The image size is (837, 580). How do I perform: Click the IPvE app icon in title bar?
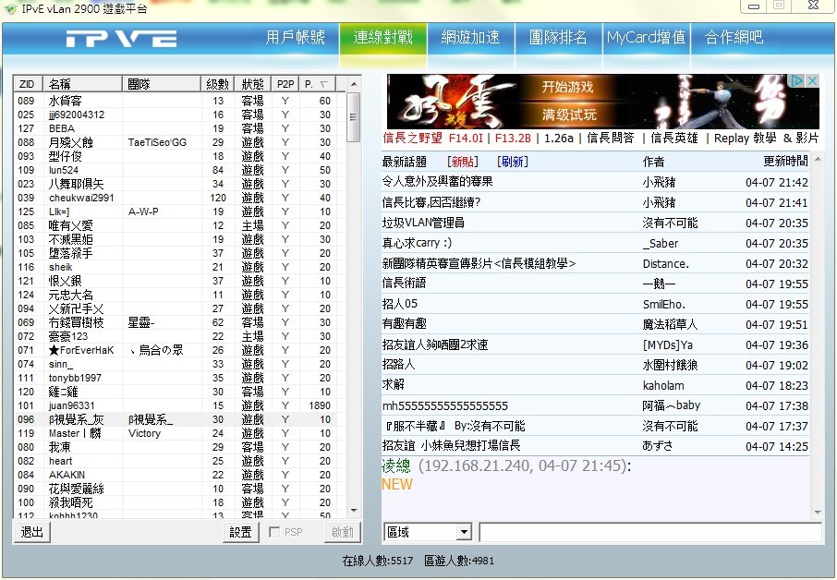(10, 8)
